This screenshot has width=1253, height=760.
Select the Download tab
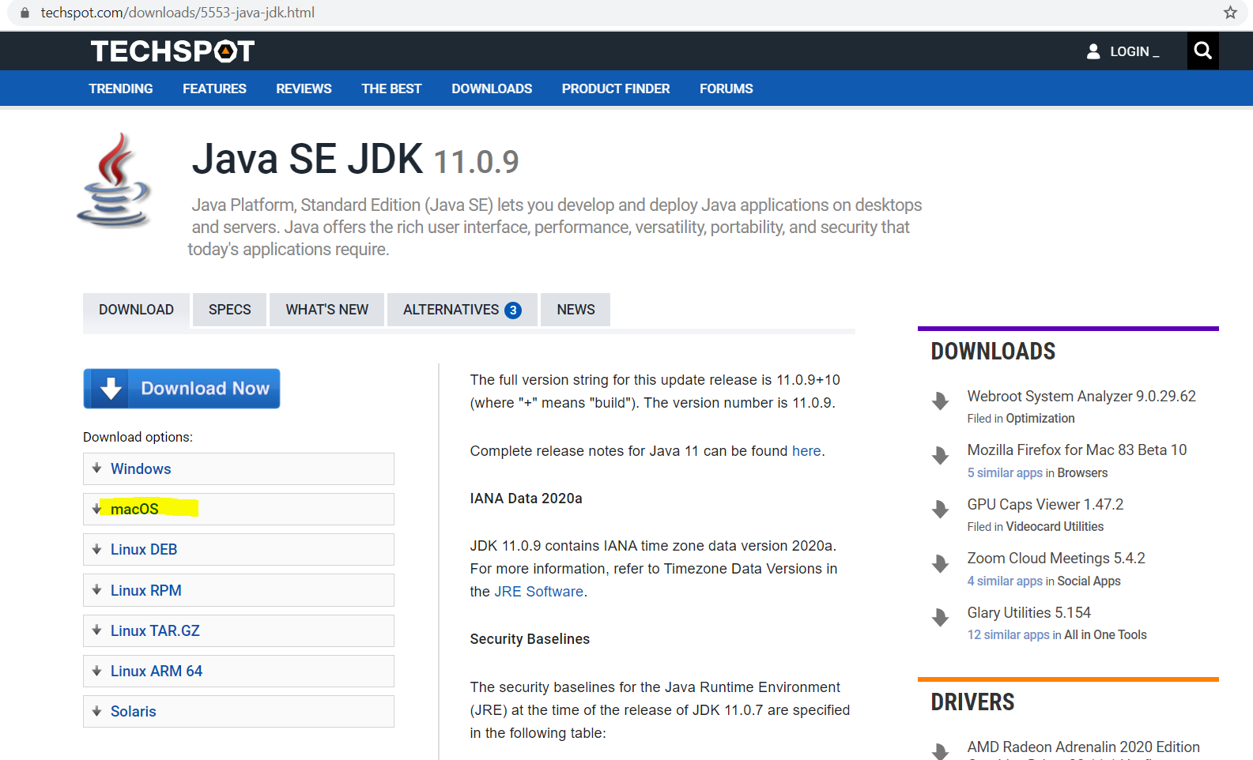click(136, 310)
